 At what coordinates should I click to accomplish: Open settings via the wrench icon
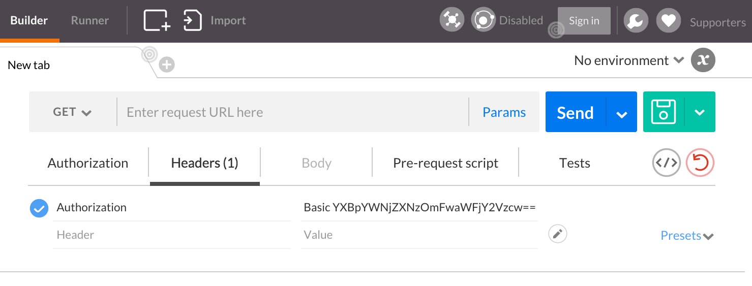(x=636, y=20)
